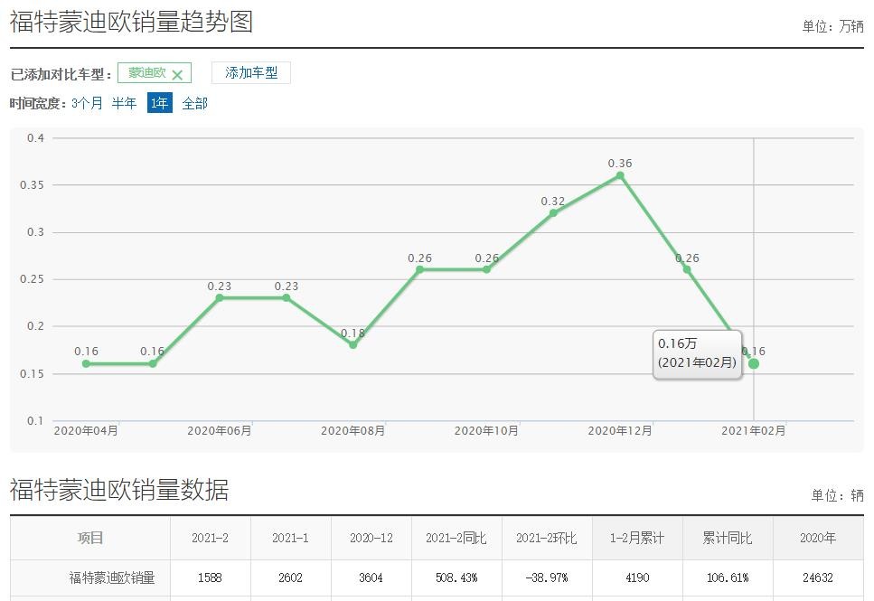Click the 4190 cumulative cell
This screenshot has height=601, width=874.
pyautogui.click(x=637, y=578)
